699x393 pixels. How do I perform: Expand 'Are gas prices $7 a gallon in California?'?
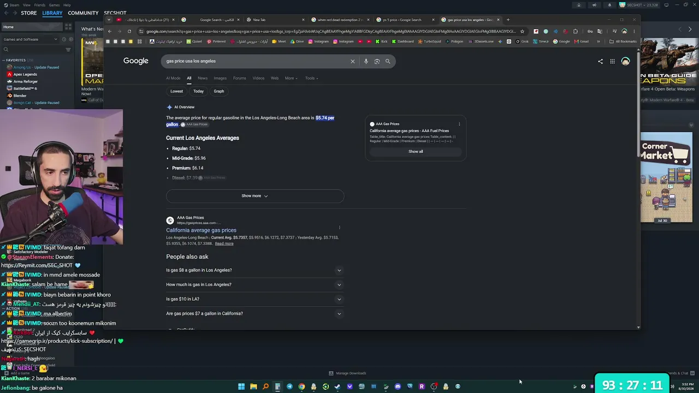tap(255, 313)
